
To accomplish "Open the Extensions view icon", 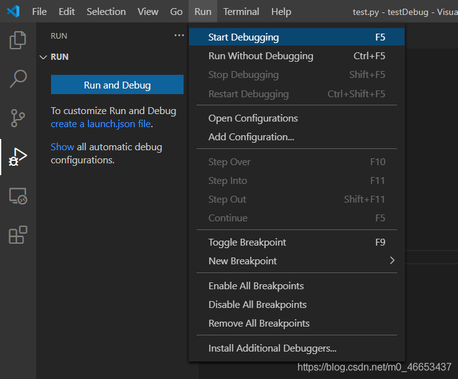I will pyautogui.click(x=17, y=235).
